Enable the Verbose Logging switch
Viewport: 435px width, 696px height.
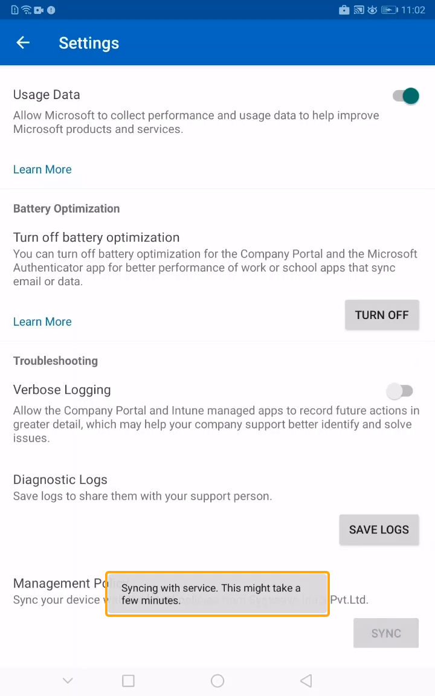400,391
